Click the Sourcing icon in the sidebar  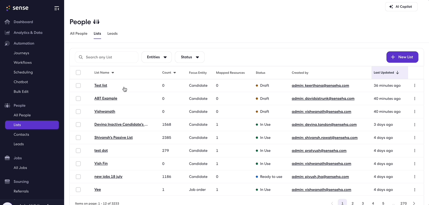click(x=7, y=181)
